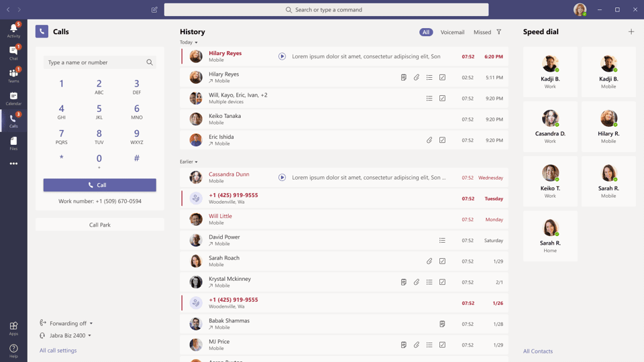Select Casandra D. Work speed dial card

point(550,127)
